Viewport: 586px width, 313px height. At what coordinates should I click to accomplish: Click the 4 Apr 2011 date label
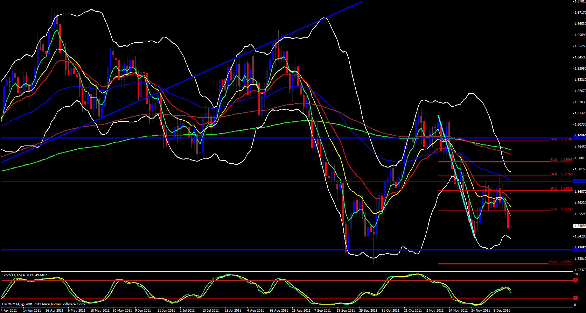(8, 311)
